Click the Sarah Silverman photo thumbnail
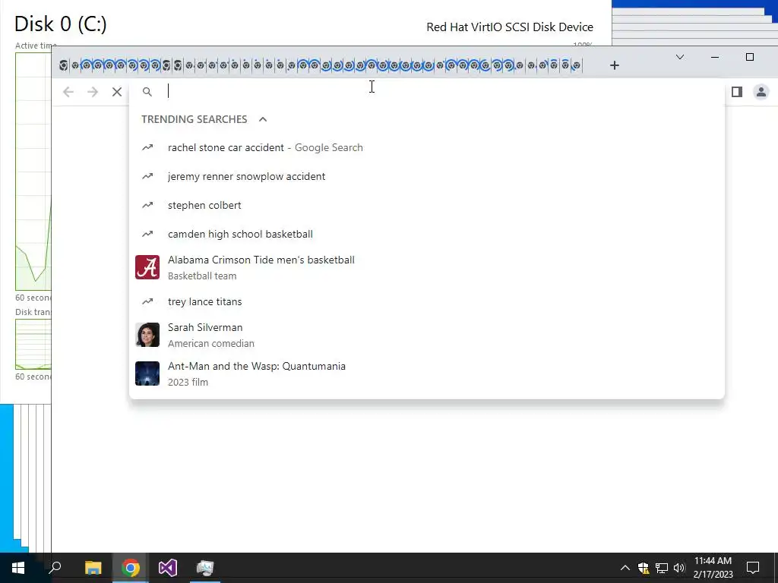Image resolution: width=778 pixels, height=583 pixels. 147,335
